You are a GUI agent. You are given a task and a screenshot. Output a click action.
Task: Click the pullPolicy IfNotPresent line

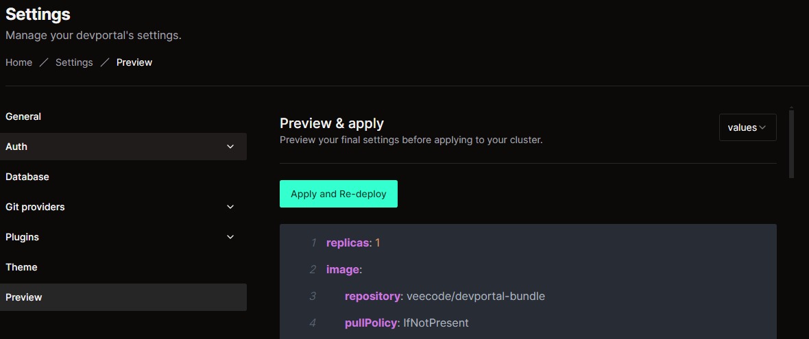[407, 323]
